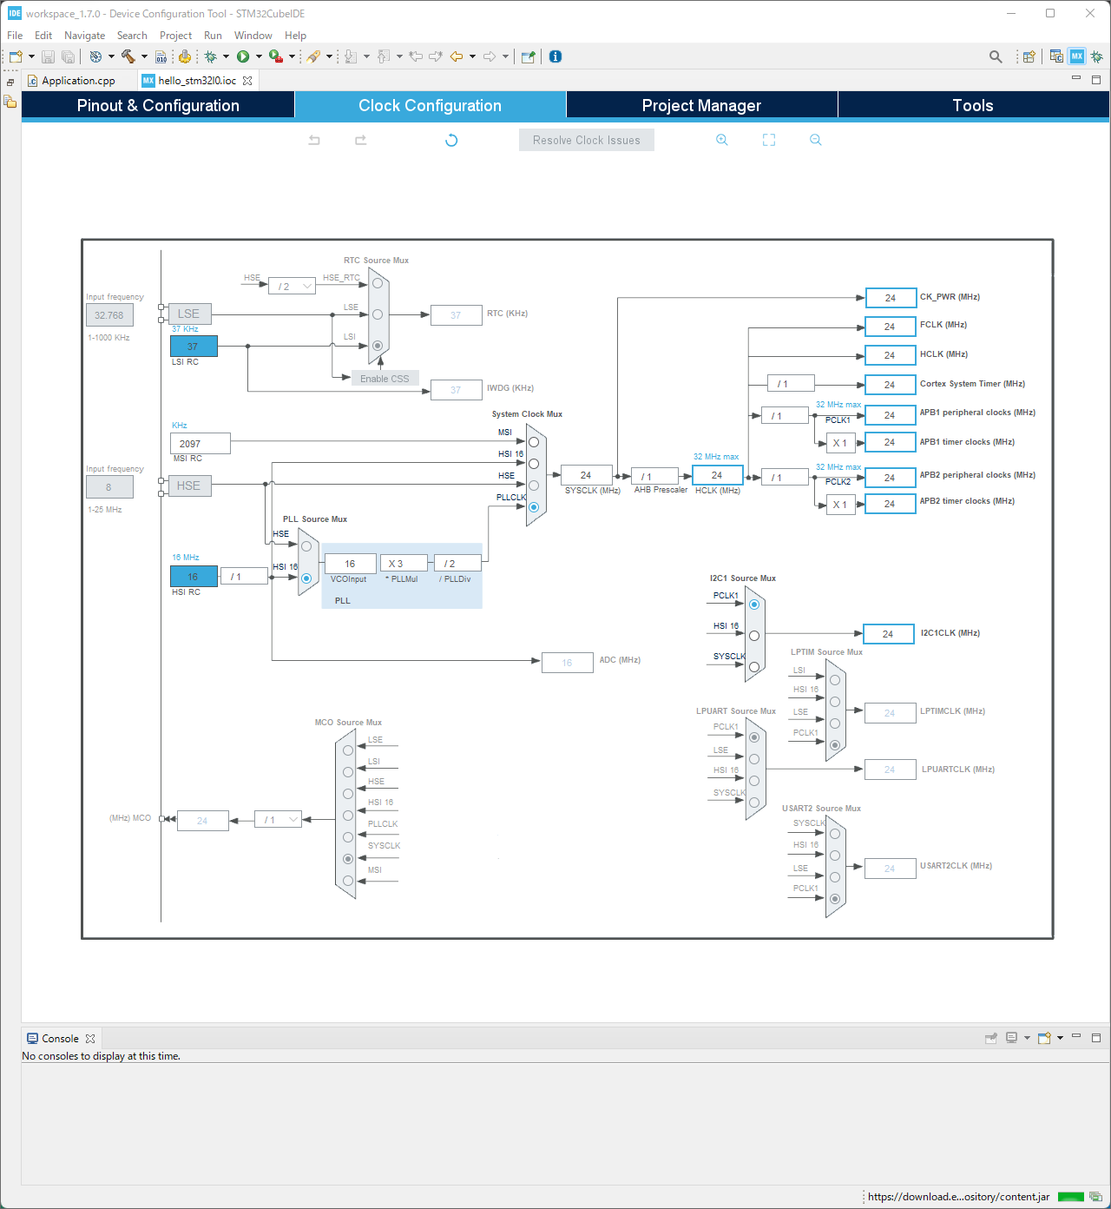Click the Open Console icon in console toolbar
The height and width of the screenshot is (1209, 1111).
tap(1044, 1038)
